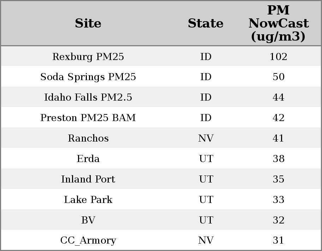The width and height of the screenshot is (322, 251).
Task: Select the Rexburg PM25 site cell
Action: (x=88, y=56)
